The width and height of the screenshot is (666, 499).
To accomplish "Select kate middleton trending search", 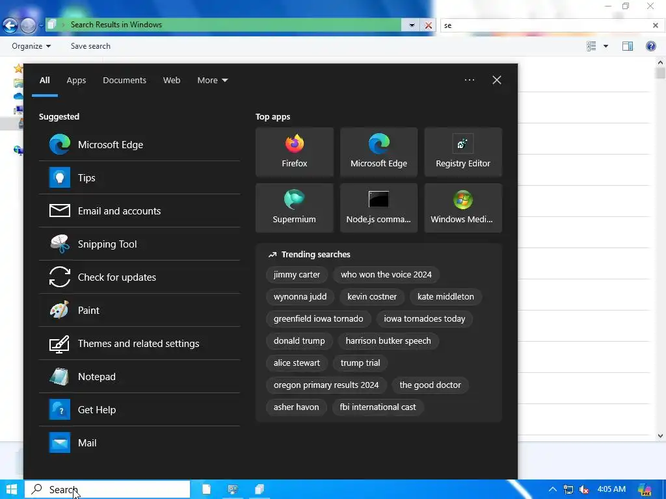I will point(446,296).
